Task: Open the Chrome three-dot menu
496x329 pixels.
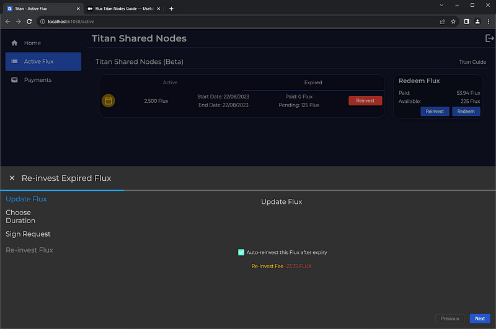Action: click(x=488, y=21)
